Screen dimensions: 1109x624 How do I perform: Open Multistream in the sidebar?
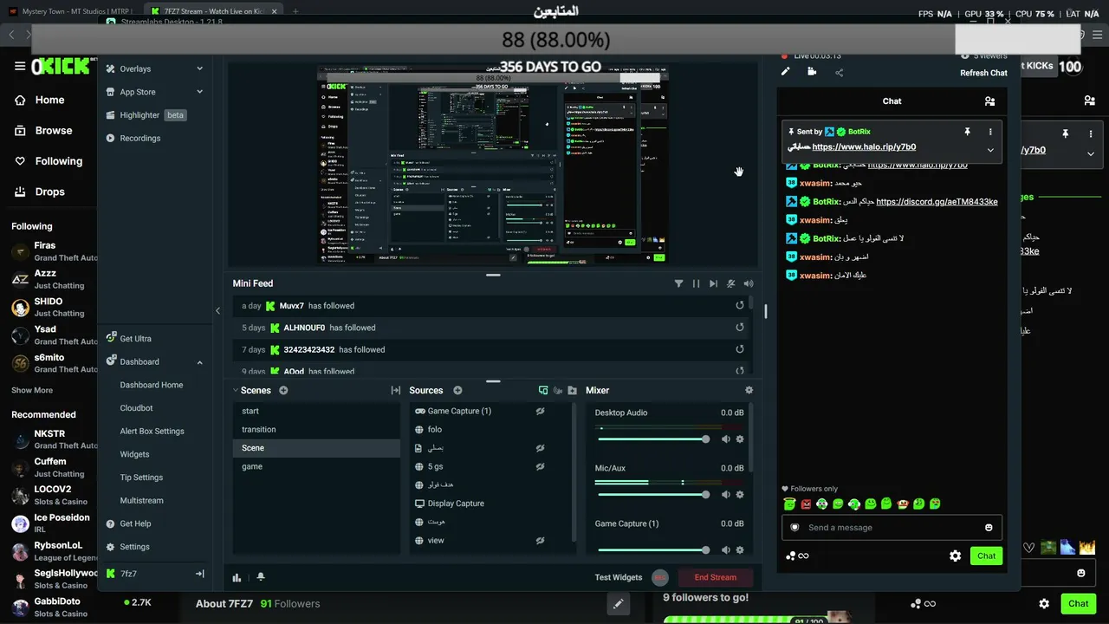141,501
